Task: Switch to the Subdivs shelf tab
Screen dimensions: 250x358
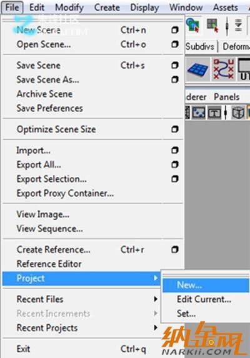Action: coord(200,47)
